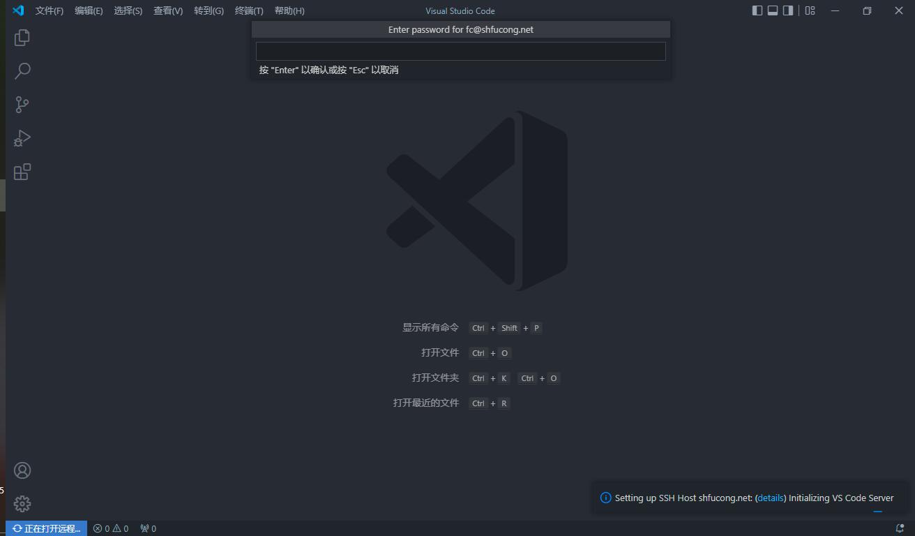
Task: Open the Search view in the activity bar
Action: pyautogui.click(x=22, y=70)
